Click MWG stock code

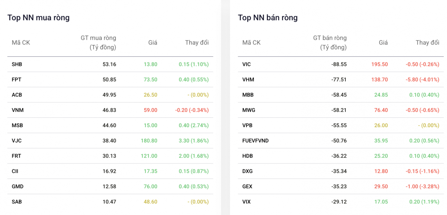249,110
